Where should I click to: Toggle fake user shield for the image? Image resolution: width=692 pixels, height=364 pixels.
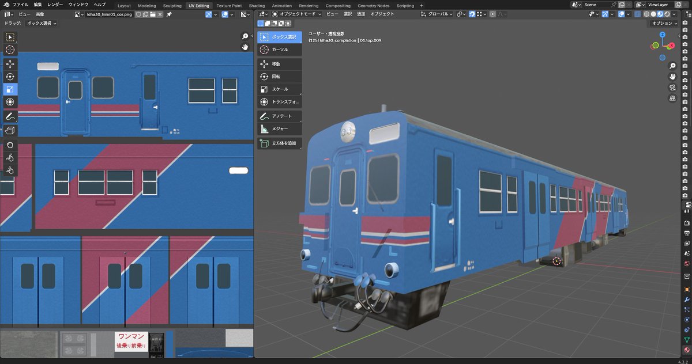(x=138, y=14)
